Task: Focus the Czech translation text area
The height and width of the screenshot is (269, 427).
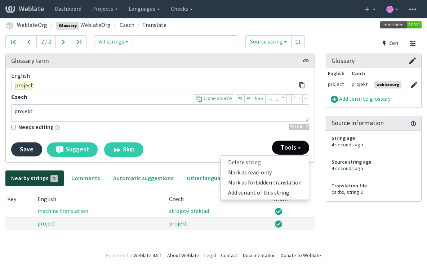Action: (160, 113)
